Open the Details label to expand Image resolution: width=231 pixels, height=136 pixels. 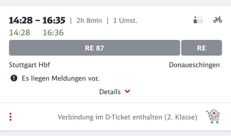coord(110,92)
